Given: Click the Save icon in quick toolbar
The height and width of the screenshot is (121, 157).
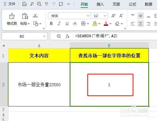Looking at the screenshot, I should tap(25, 4).
